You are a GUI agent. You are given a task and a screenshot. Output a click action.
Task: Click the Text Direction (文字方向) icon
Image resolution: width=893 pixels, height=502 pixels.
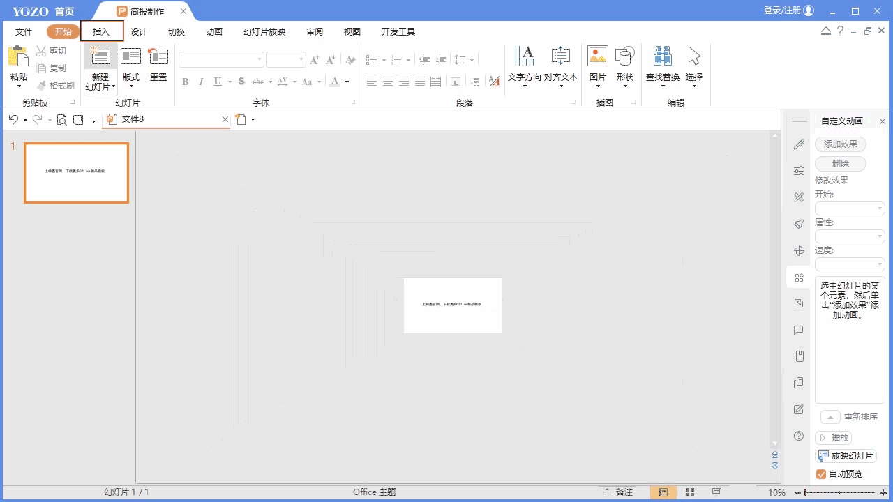click(x=524, y=59)
